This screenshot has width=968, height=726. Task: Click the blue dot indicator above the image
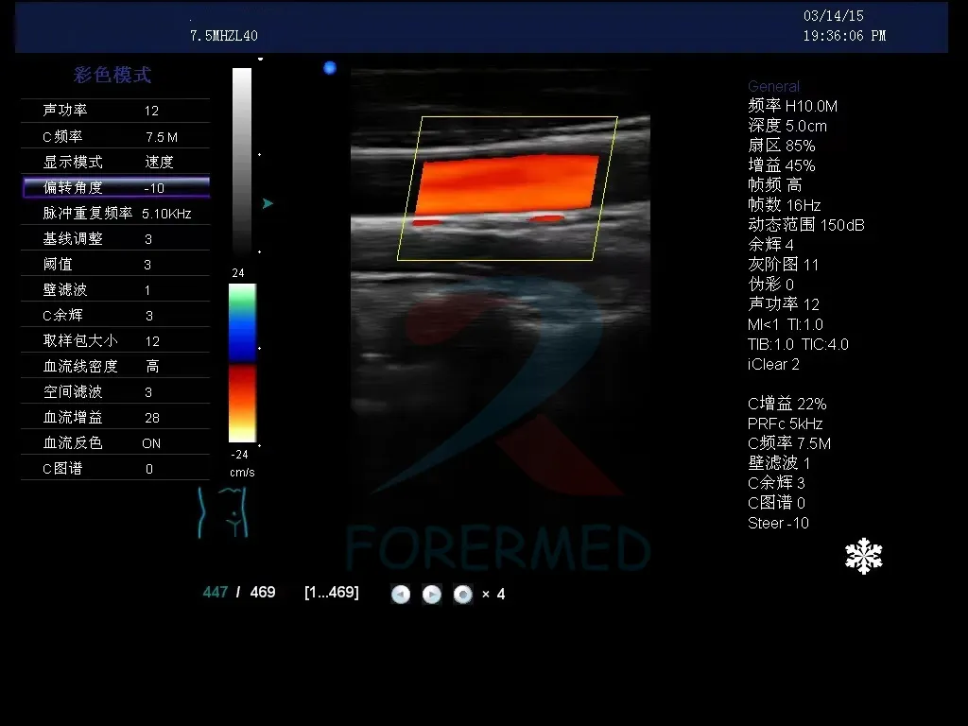[x=330, y=68]
